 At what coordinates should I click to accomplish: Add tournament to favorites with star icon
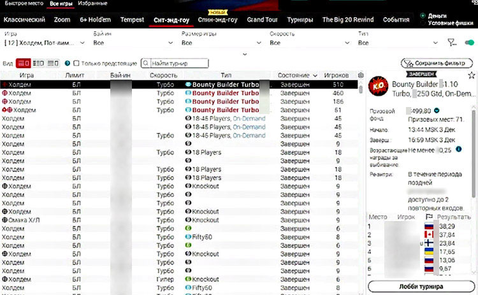tap(471, 75)
